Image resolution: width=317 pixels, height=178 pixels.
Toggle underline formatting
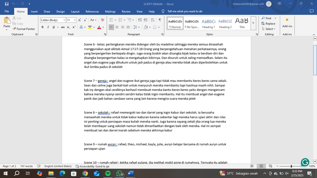point(53,27)
